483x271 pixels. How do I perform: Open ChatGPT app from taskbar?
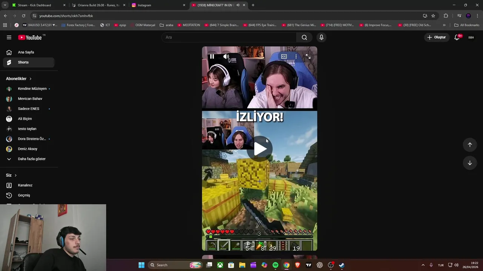pos(320,265)
